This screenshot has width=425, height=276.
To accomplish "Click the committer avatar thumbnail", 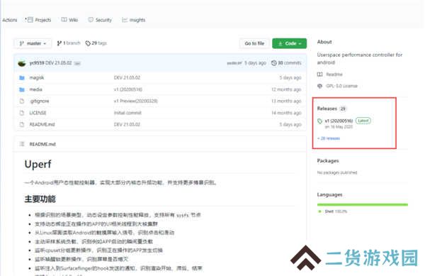I will [x=22, y=63].
